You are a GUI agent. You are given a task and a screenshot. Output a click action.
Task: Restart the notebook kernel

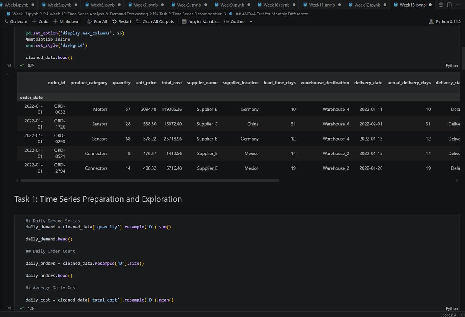pyautogui.click(x=122, y=22)
